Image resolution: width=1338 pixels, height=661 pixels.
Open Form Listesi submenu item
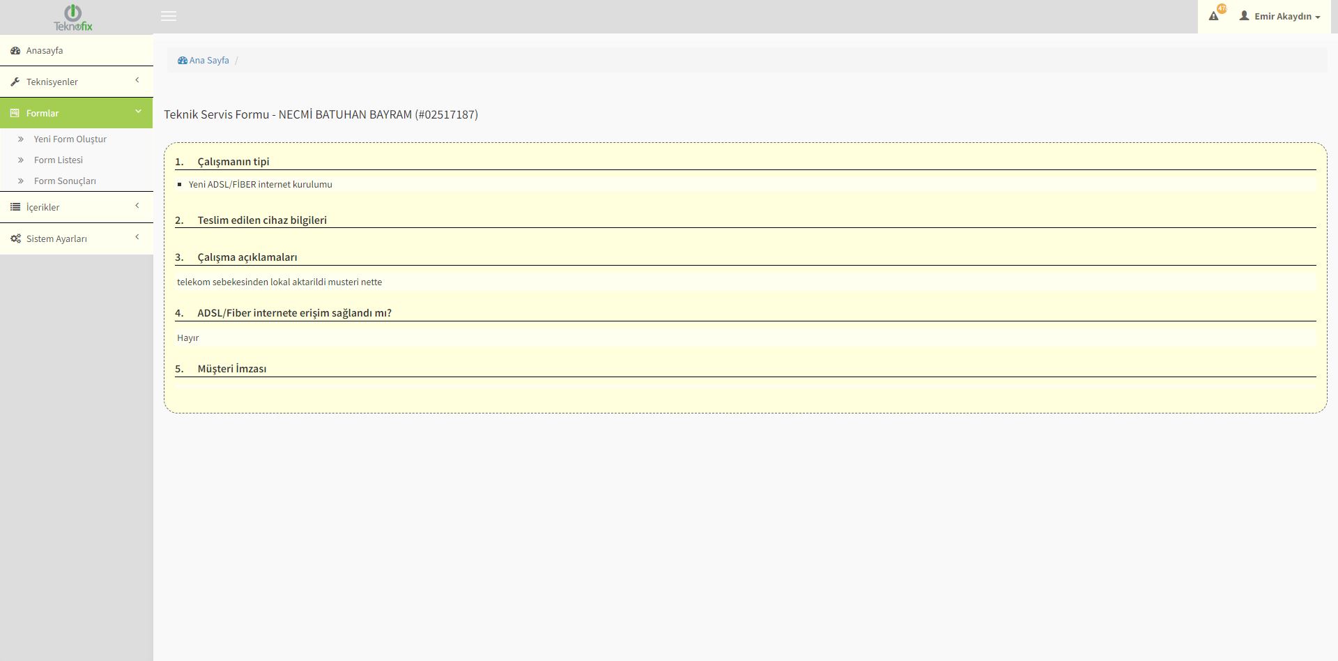[59, 160]
